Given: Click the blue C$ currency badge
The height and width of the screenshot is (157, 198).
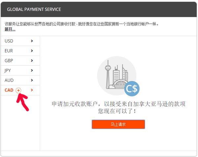Looking at the screenshot, I should pyautogui.click(x=132, y=89).
